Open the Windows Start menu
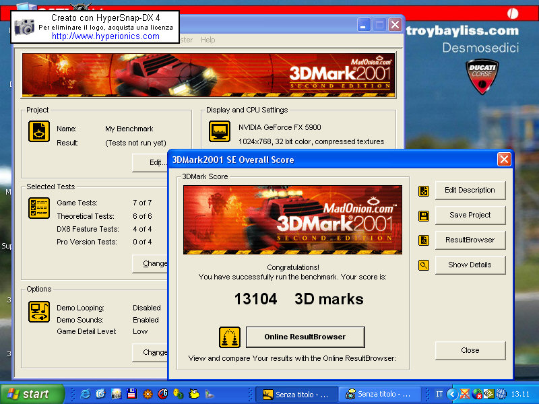 coord(32,394)
